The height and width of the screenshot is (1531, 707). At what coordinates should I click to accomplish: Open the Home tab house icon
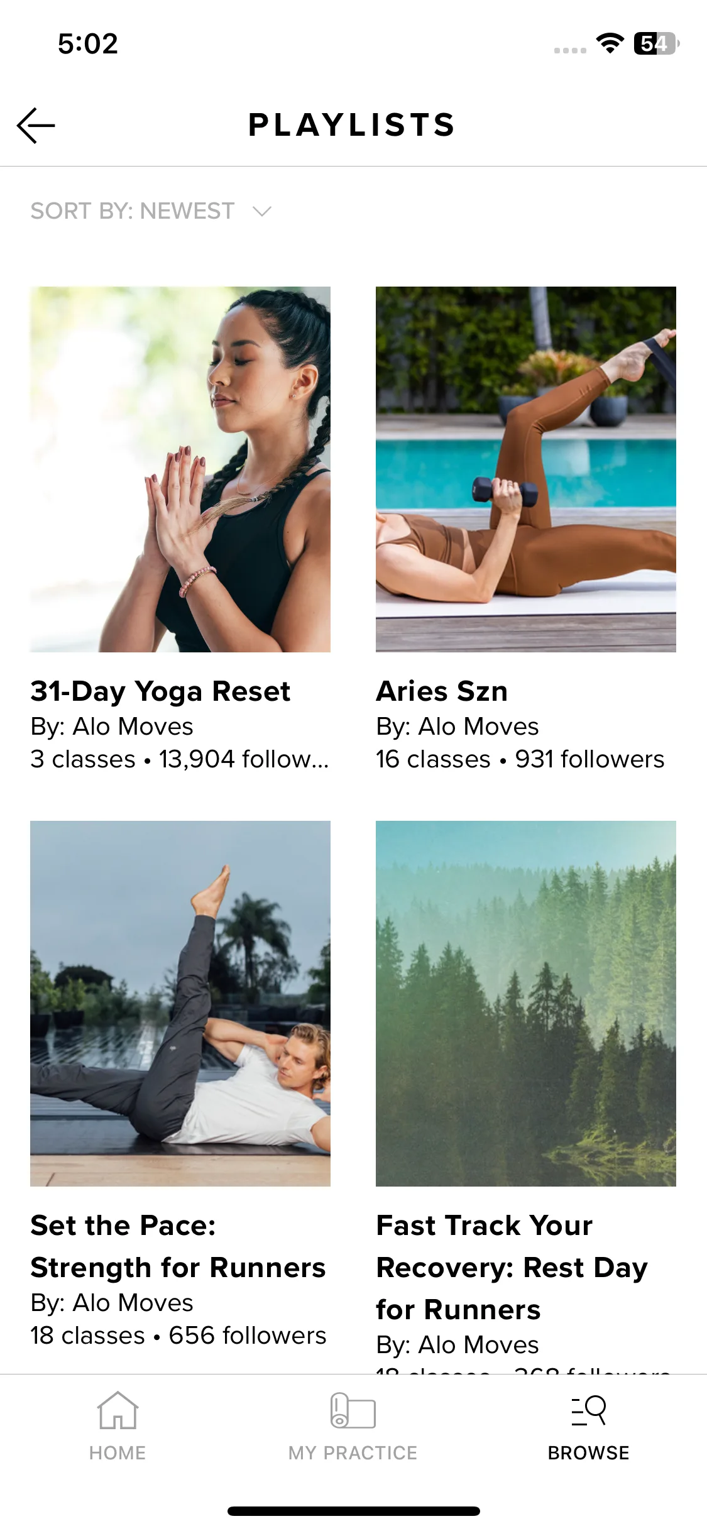pyautogui.click(x=118, y=1410)
